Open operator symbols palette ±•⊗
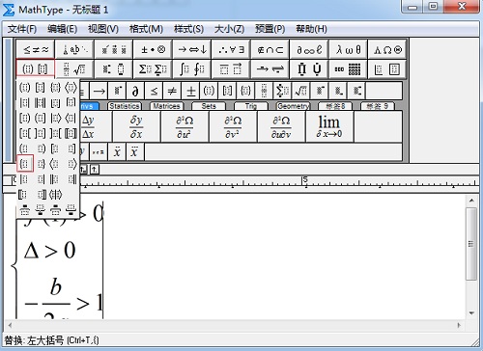The height and width of the screenshot is (351, 483). pos(153,49)
